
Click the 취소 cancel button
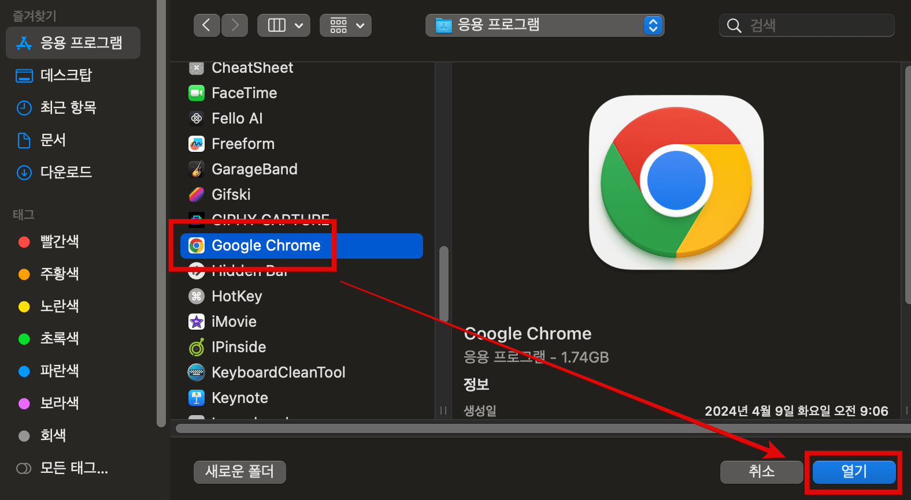coord(762,472)
